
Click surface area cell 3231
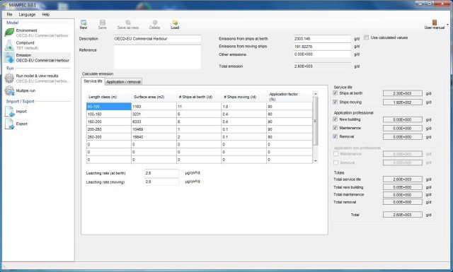(x=154, y=114)
